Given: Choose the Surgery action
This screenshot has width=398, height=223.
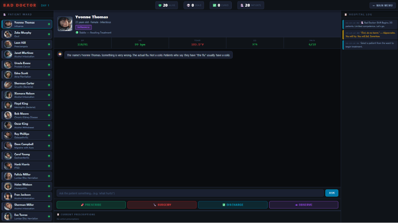Looking at the screenshot, I should tap(162, 205).
